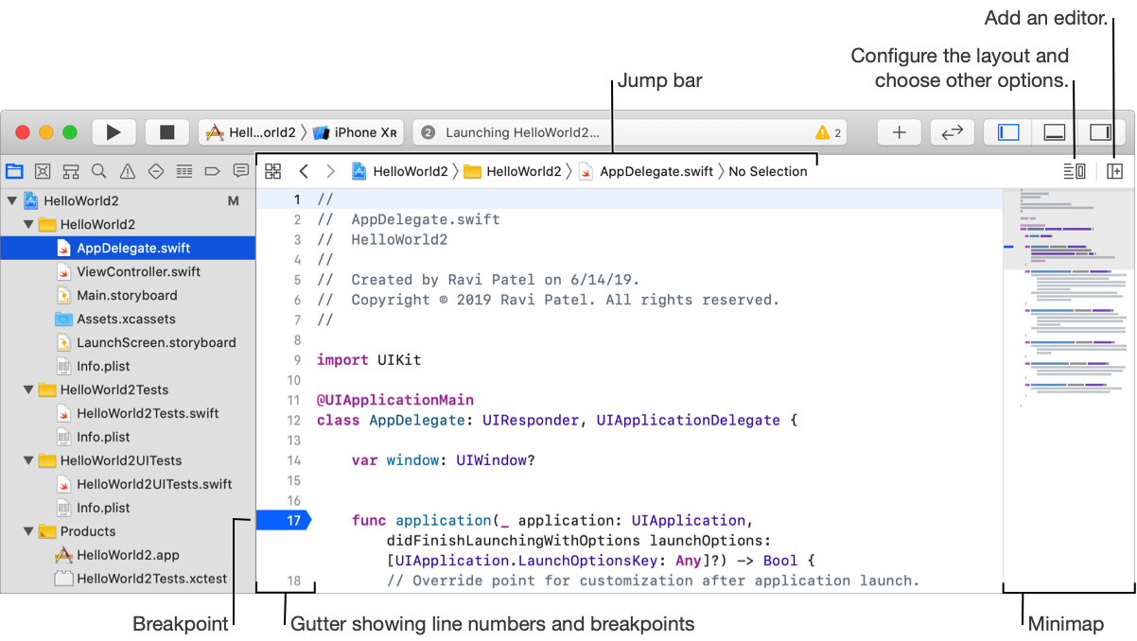This screenshot has height=641, width=1137.
Task: Collapse the HelloWorld2UITests folder
Action: (x=28, y=460)
